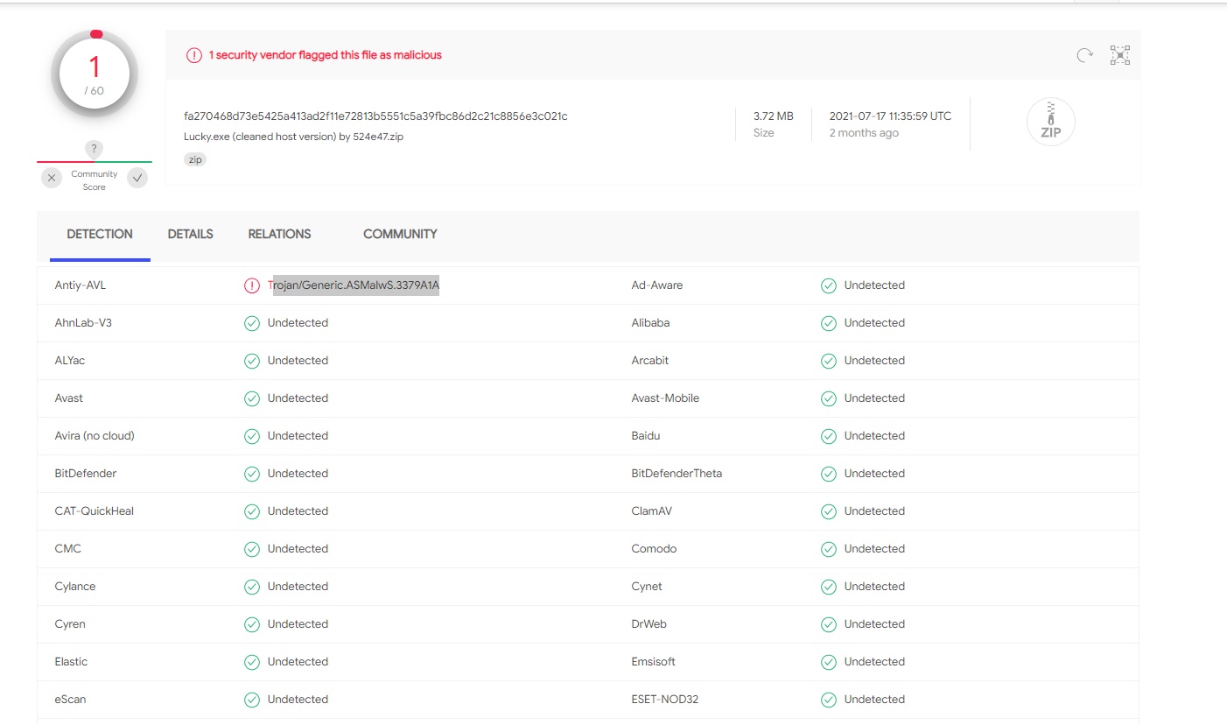
Task: Click the Emsisoft undetected check icon
Action: click(828, 662)
